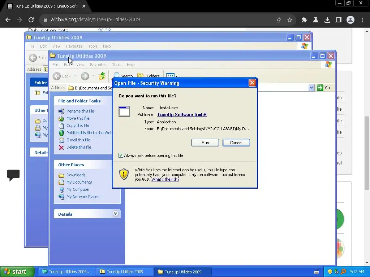Bookmark this page with star icon
Image resolution: width=370 pixels, height=277 pixels.
click(x=290, y=20)
